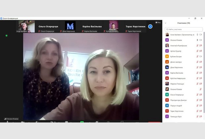Click Каріна Васільєва muted mic icon
The image size is (205, 139).
click(x=197, y=73)
